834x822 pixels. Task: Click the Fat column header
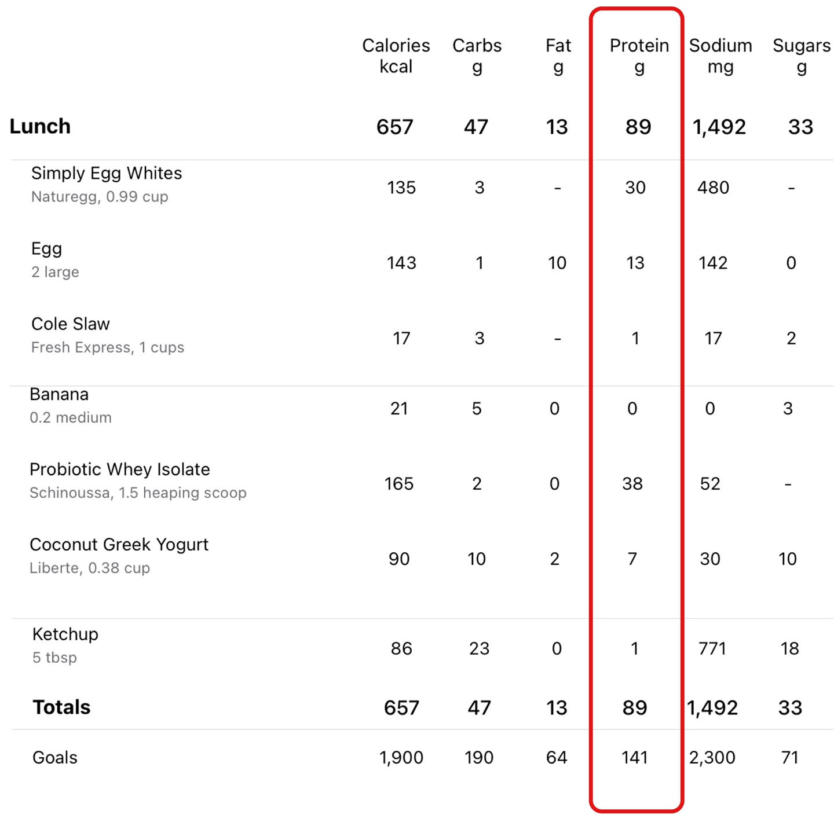click(558, 56)
